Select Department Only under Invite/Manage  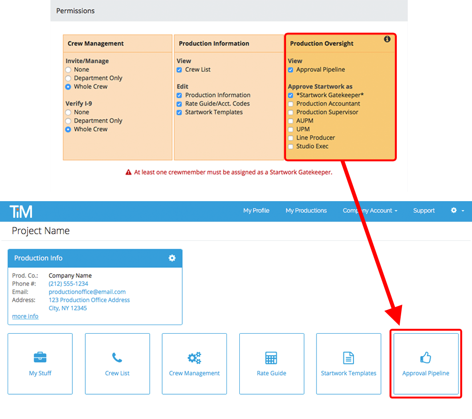68,78
